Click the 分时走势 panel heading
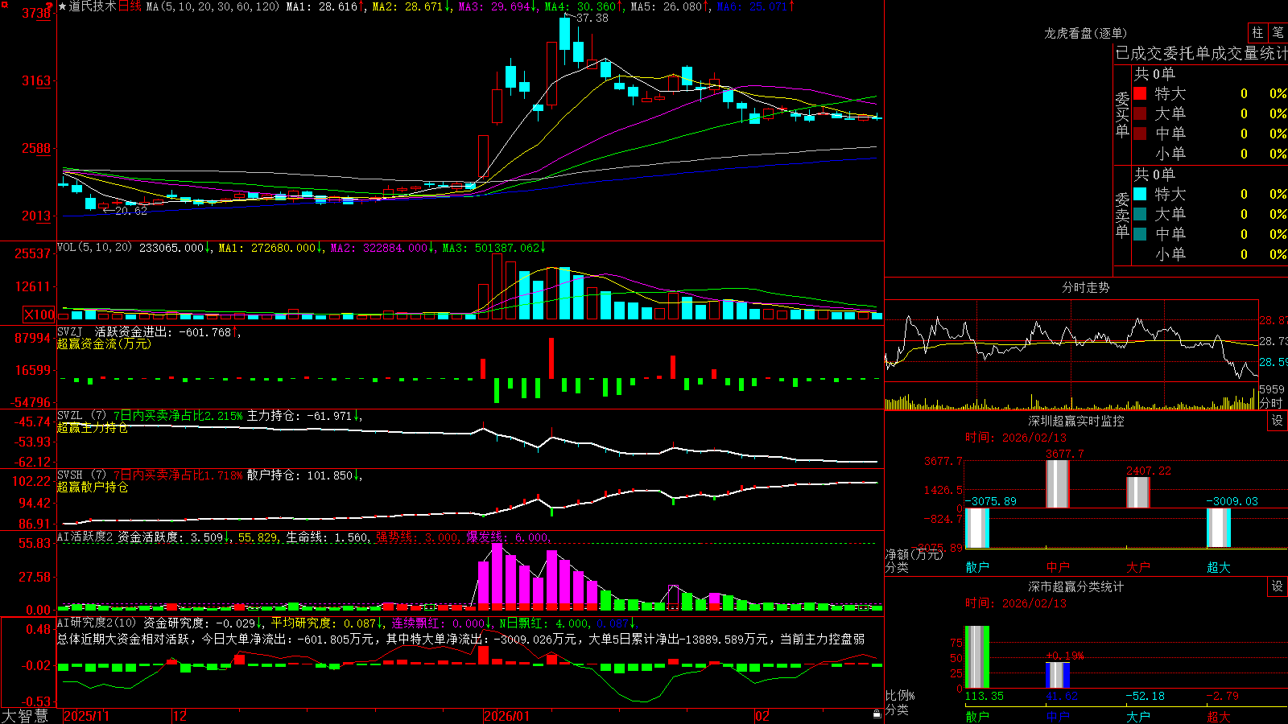The height and width of the screenshot is (724, 1288). [1085, 287]
